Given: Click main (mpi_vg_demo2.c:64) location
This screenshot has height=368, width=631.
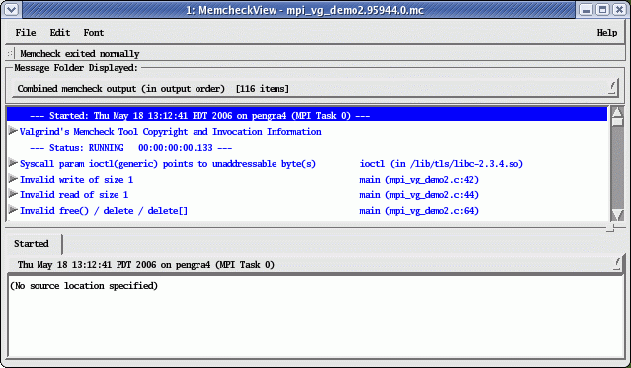Looking at the screenshot, I should (420, 211).
